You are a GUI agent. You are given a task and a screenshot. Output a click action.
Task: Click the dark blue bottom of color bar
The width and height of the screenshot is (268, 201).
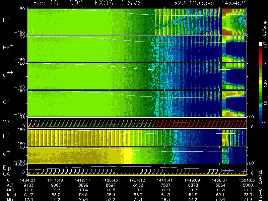coord(261,124)
